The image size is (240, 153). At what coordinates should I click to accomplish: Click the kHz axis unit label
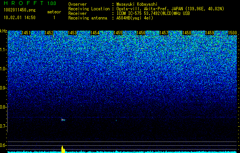point(3,31)
